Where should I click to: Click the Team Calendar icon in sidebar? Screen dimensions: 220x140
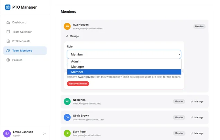pos(8,32)
